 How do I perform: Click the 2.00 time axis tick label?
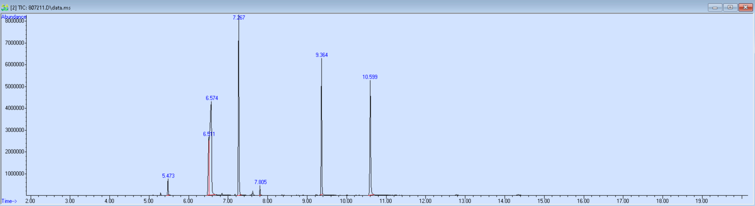tap(30, 201)
